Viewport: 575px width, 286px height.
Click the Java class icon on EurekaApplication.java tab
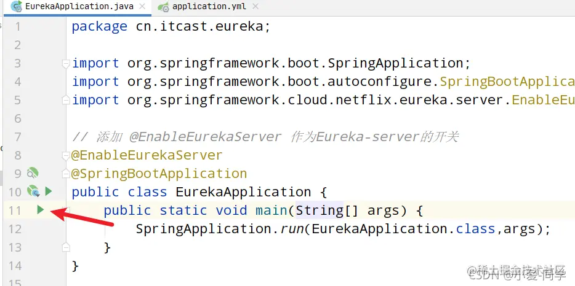(x=16, y=7)
